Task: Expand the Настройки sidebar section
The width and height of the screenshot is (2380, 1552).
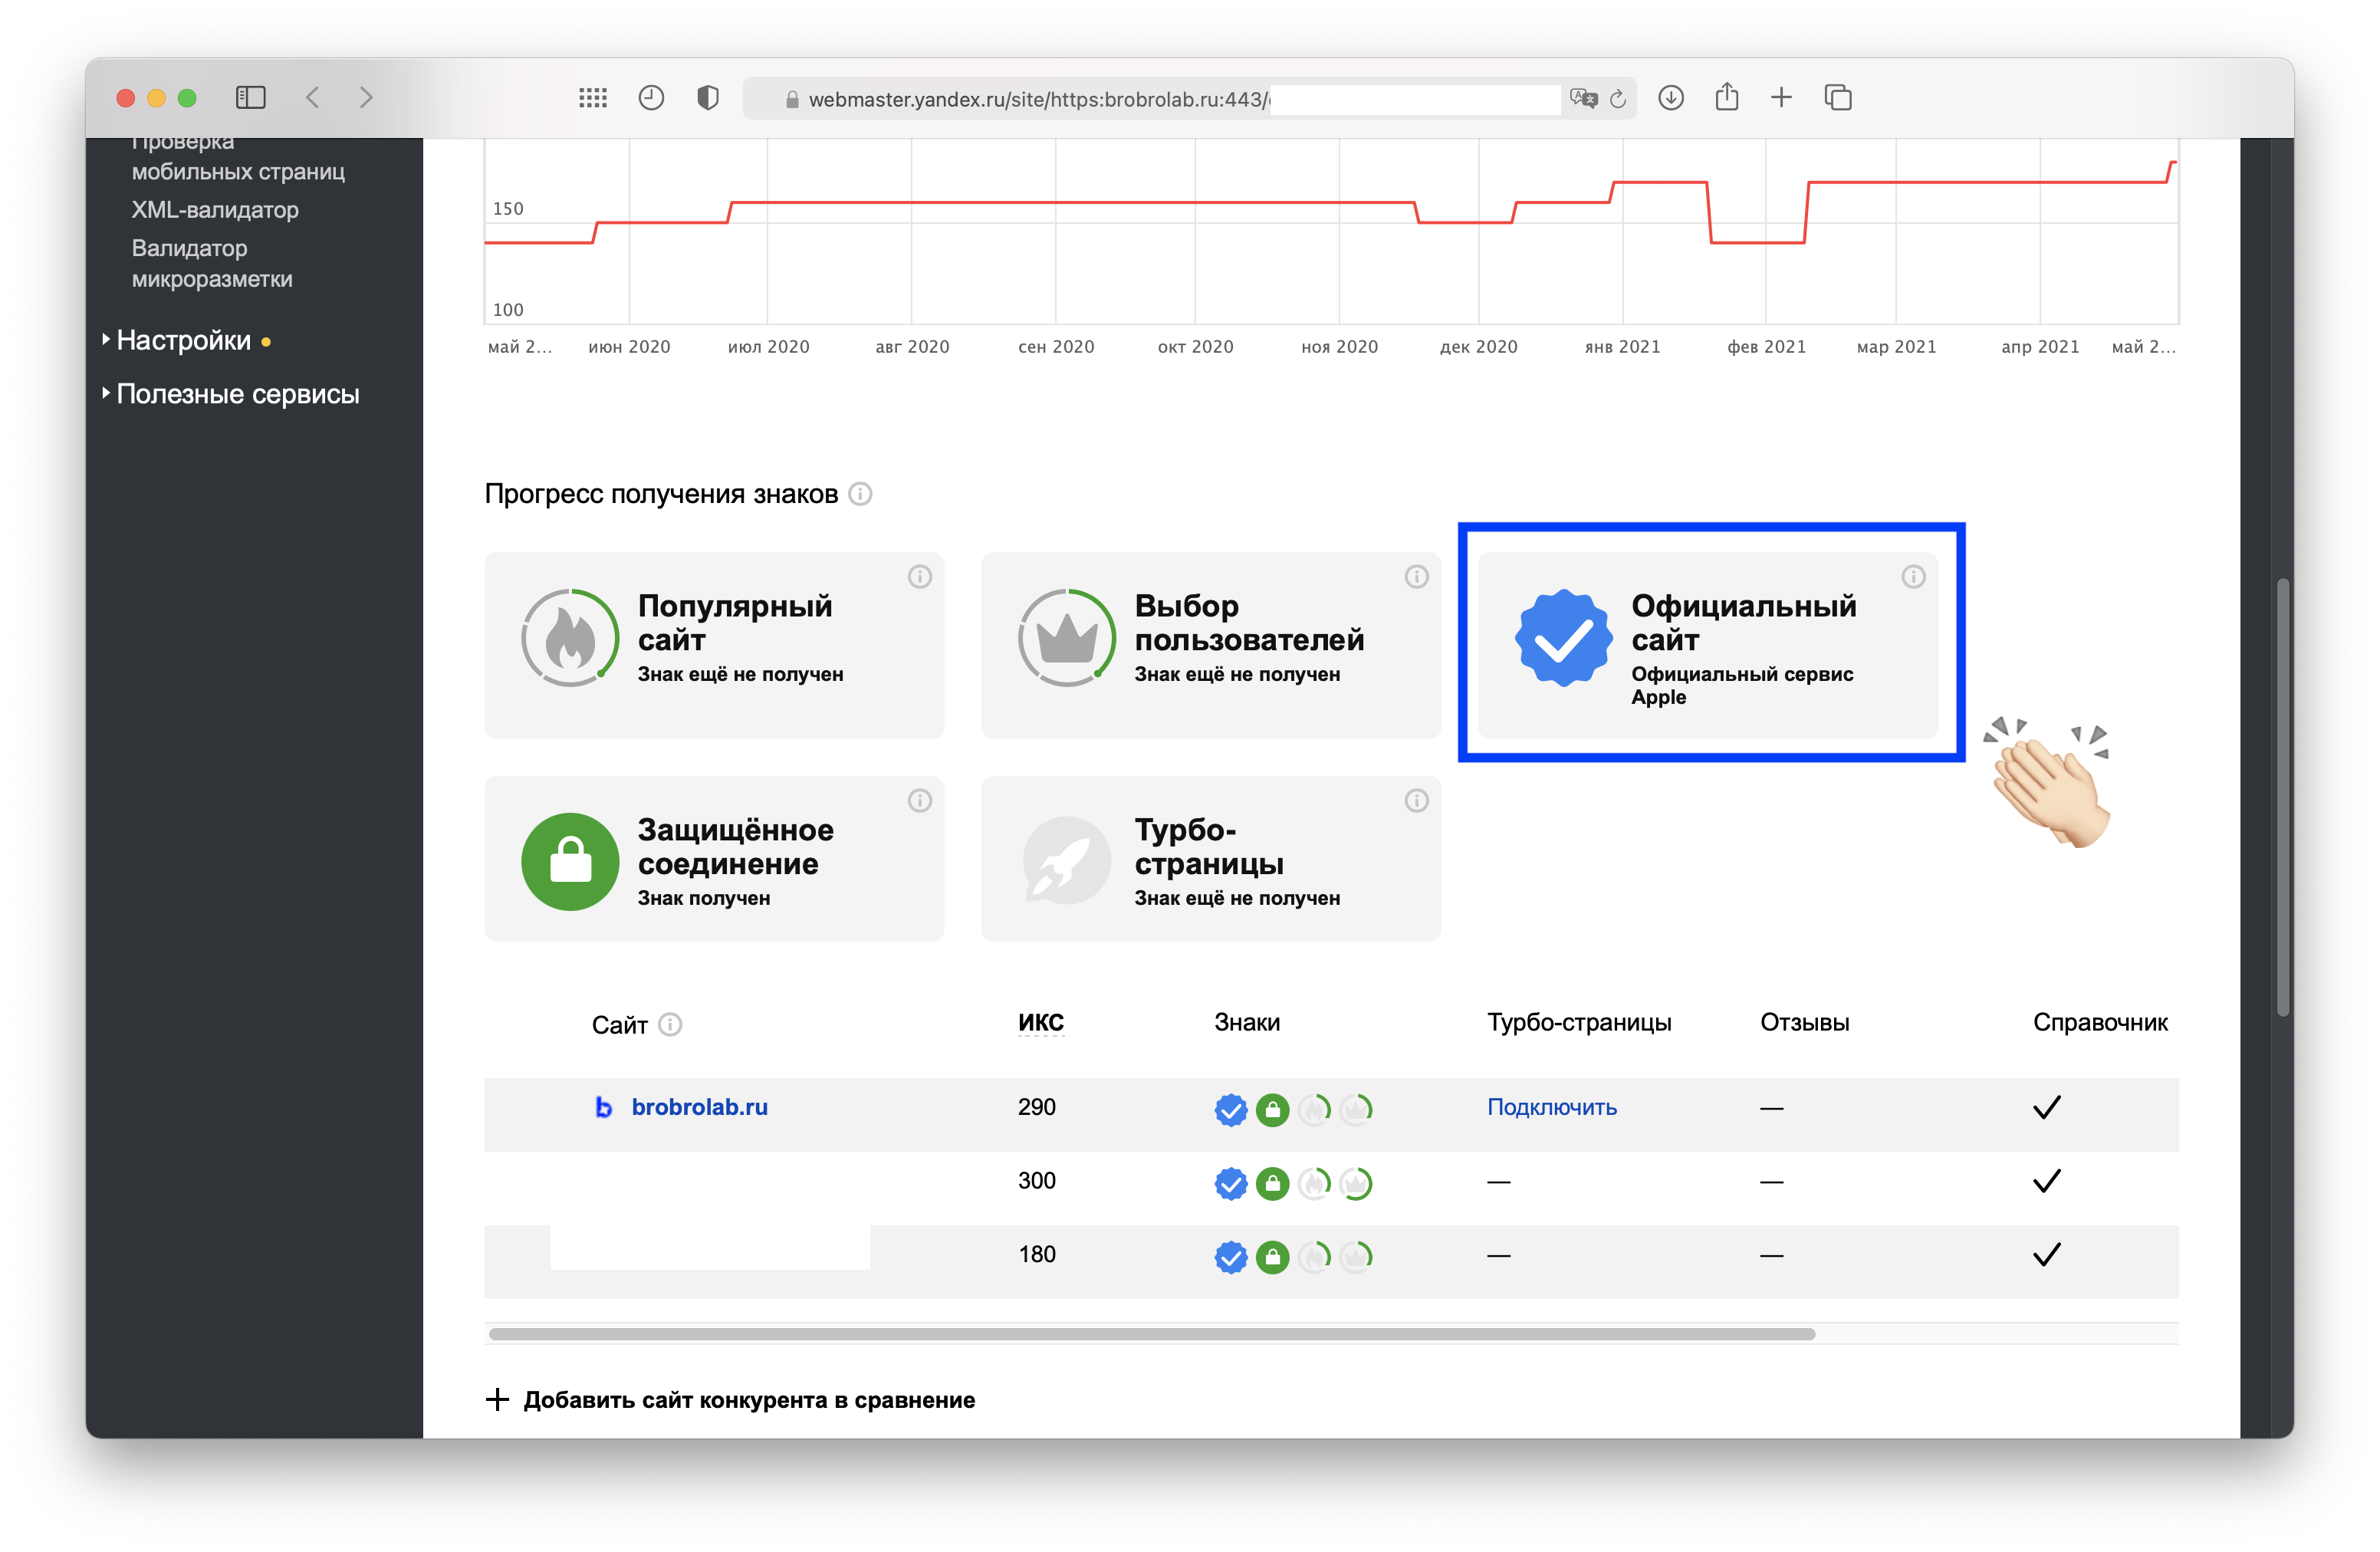Action: (183, 341)
